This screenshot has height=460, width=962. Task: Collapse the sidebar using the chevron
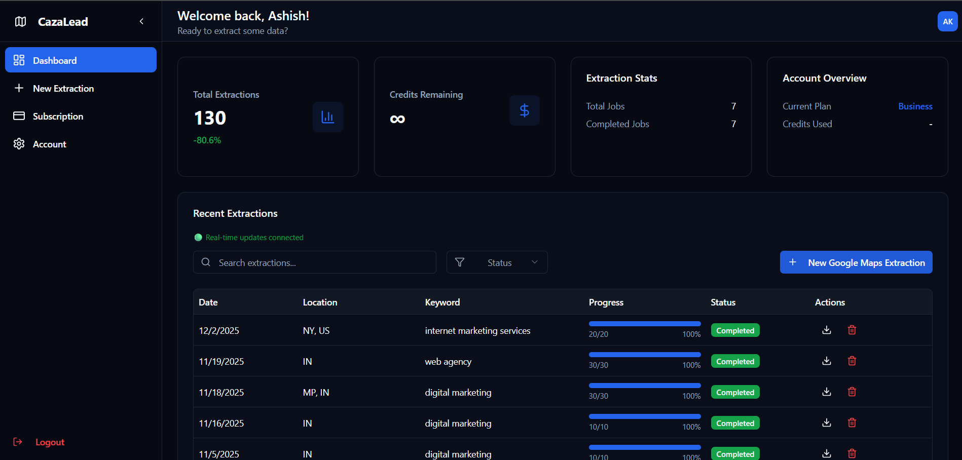[141, 21]
